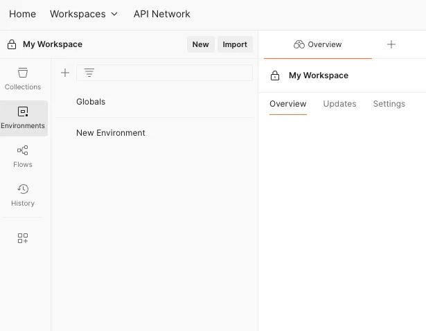
Task: Select the Globals environment entry
Action: 91,102
